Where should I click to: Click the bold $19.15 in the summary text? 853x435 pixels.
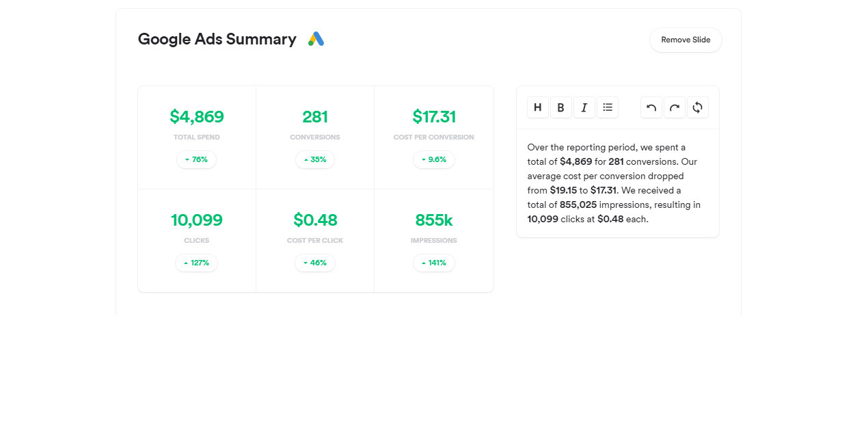pyautogui.click(x=563, y=191)
